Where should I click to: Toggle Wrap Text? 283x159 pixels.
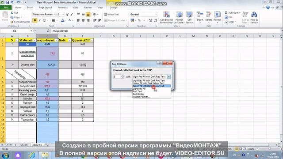111,14
